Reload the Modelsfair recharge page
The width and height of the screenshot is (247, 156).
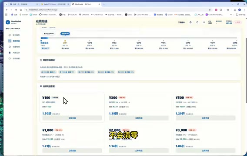click(x=16, y=10)
